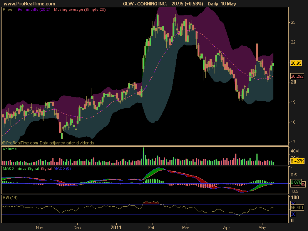Click the yellow 20.95 current price tag
The height and width of the screenshot is (231, 308).
click(296, 63)
